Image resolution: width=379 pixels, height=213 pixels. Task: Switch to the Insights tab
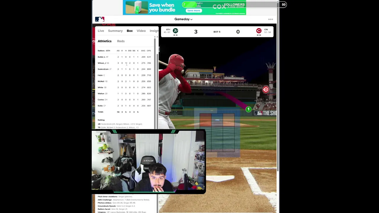pos(154,31)
